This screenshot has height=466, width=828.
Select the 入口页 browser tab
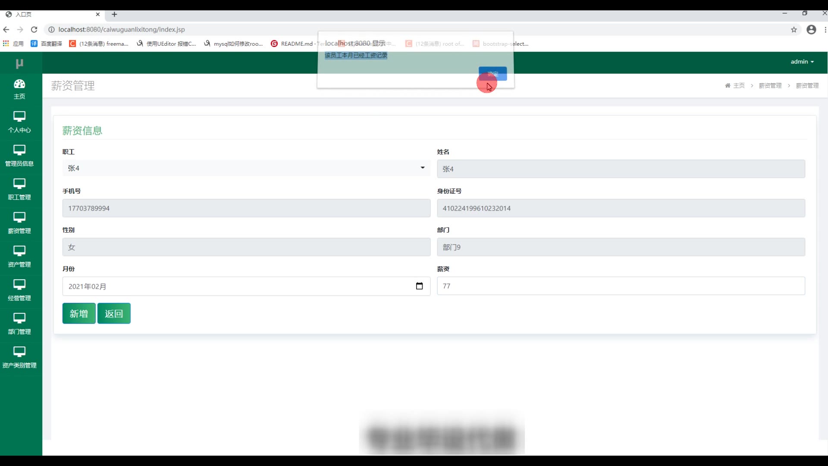click(53, 14)
